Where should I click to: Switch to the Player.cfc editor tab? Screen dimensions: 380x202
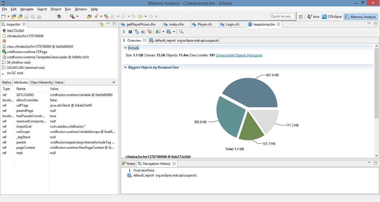click(205, 24)
